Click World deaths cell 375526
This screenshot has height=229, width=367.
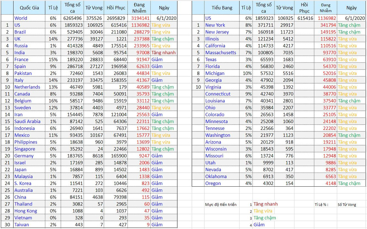coord(94,18)
